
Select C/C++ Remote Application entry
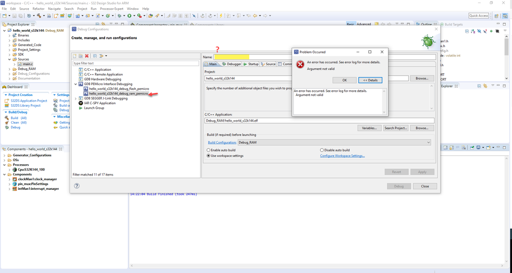103,74
